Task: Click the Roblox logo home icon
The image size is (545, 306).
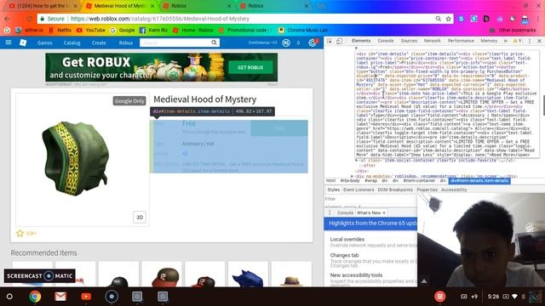Action: 23,42
